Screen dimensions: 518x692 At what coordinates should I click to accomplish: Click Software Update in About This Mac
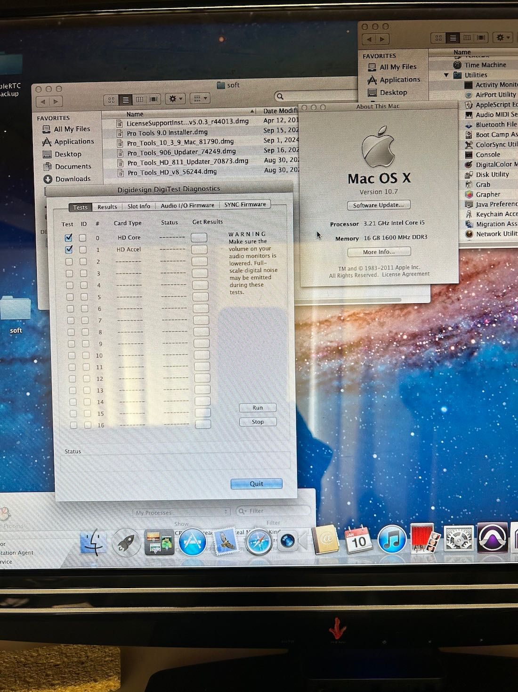tap(379, 205)
